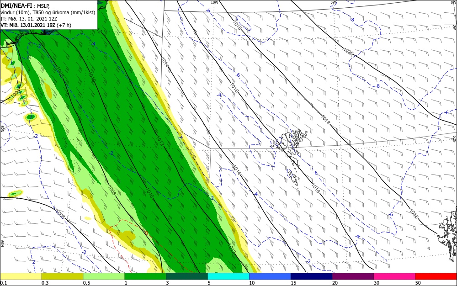Click the pale yellow 0.1–0.3 legend swatch
Screen dimensions: 457x286
click(21, 276)
